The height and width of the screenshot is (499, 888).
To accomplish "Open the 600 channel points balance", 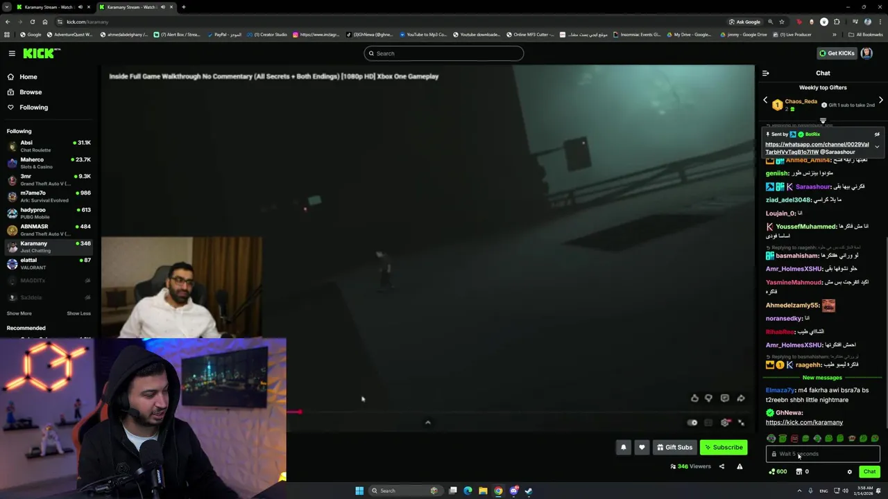I will pyautogui.click(x=778, y=471).
